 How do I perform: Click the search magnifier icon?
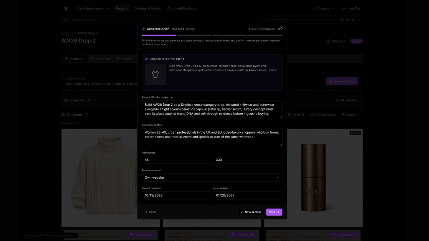[x=66, y=20]
